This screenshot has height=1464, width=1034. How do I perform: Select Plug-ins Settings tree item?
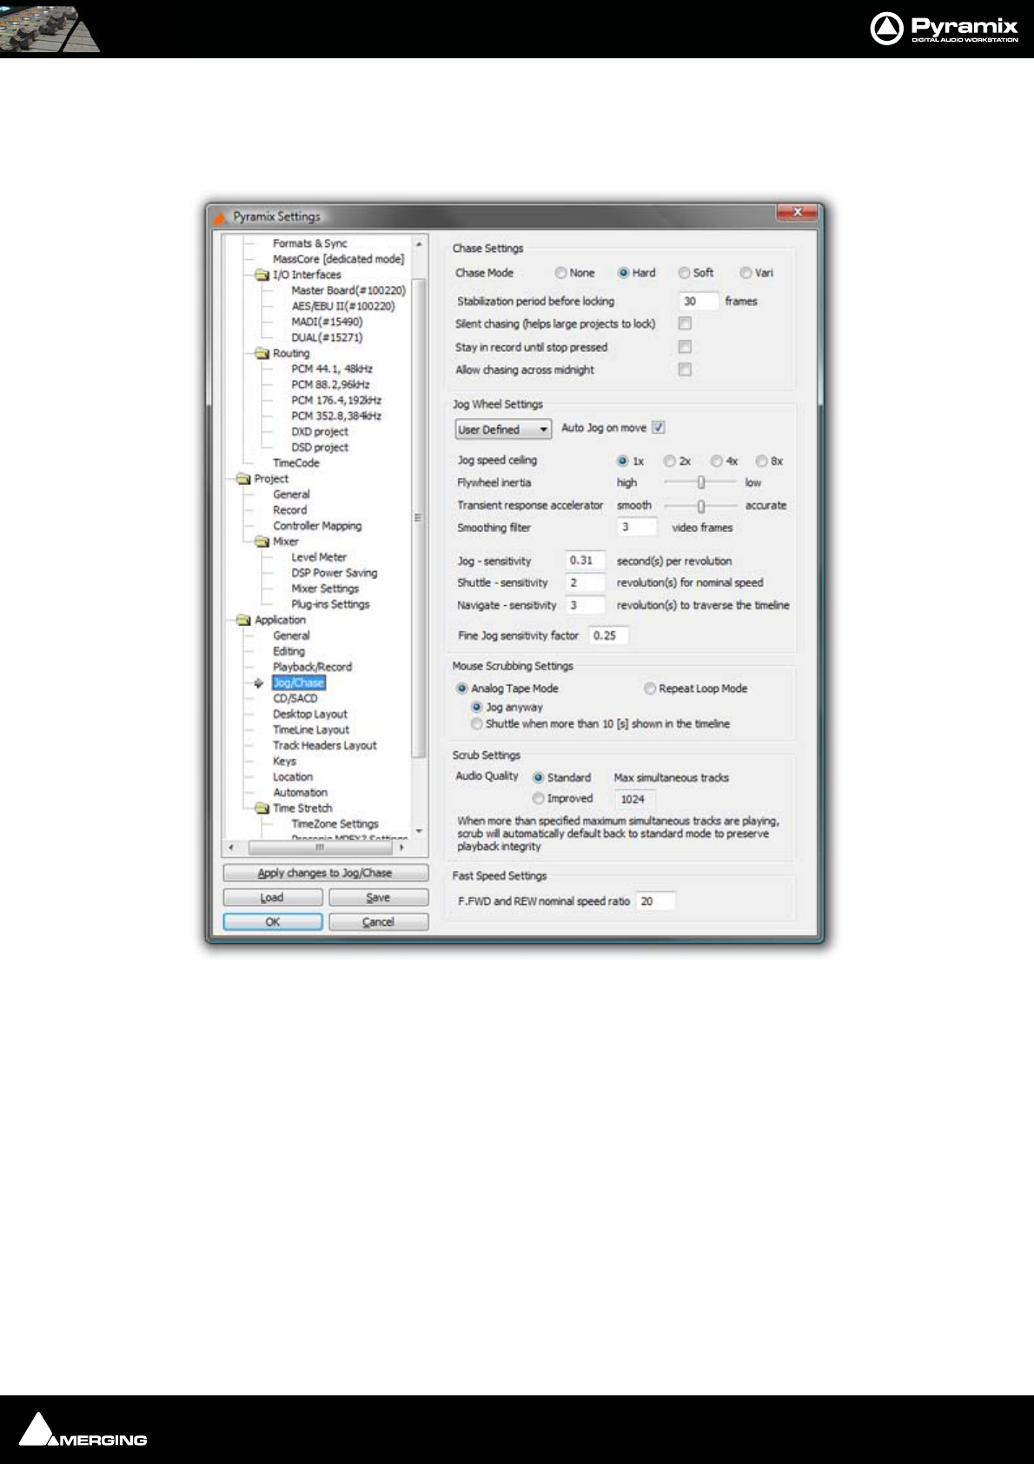point(330,604)
